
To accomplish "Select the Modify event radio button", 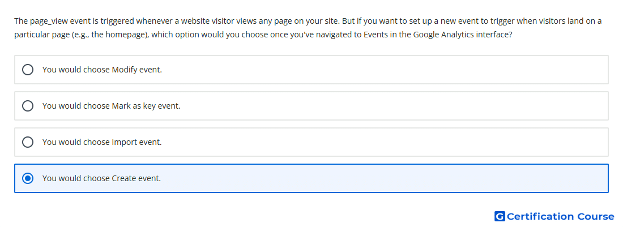I will 28,70.
